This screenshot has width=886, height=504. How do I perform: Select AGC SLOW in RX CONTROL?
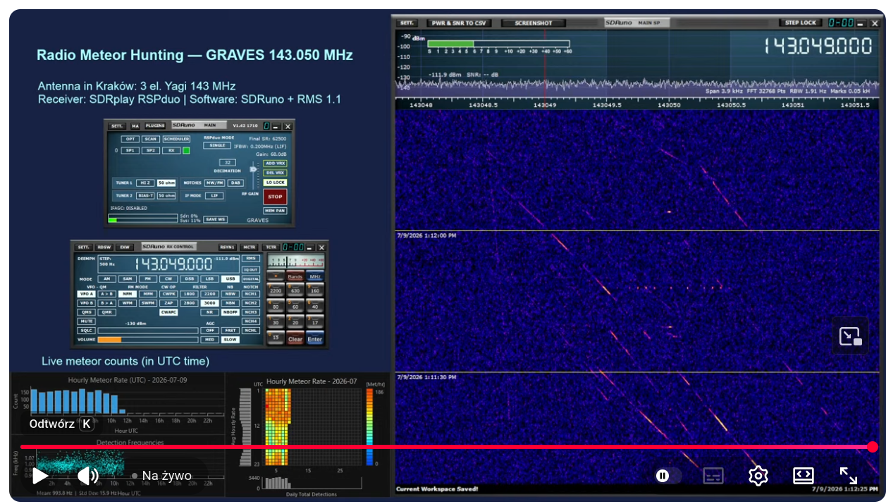(x=230, y=340)
